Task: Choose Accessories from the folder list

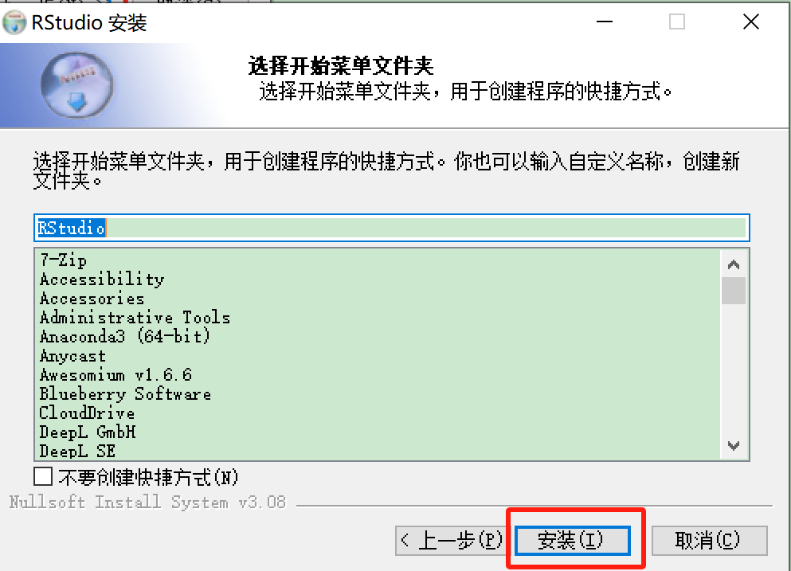Action: pos(92,298)
